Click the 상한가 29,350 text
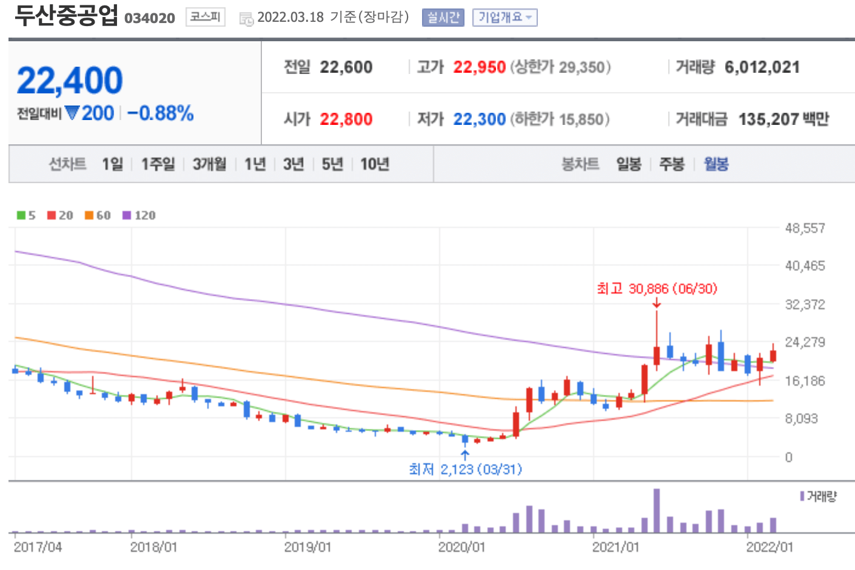This screenshot has width=855, height=570. pyautogui.click(x=560, y=67)
